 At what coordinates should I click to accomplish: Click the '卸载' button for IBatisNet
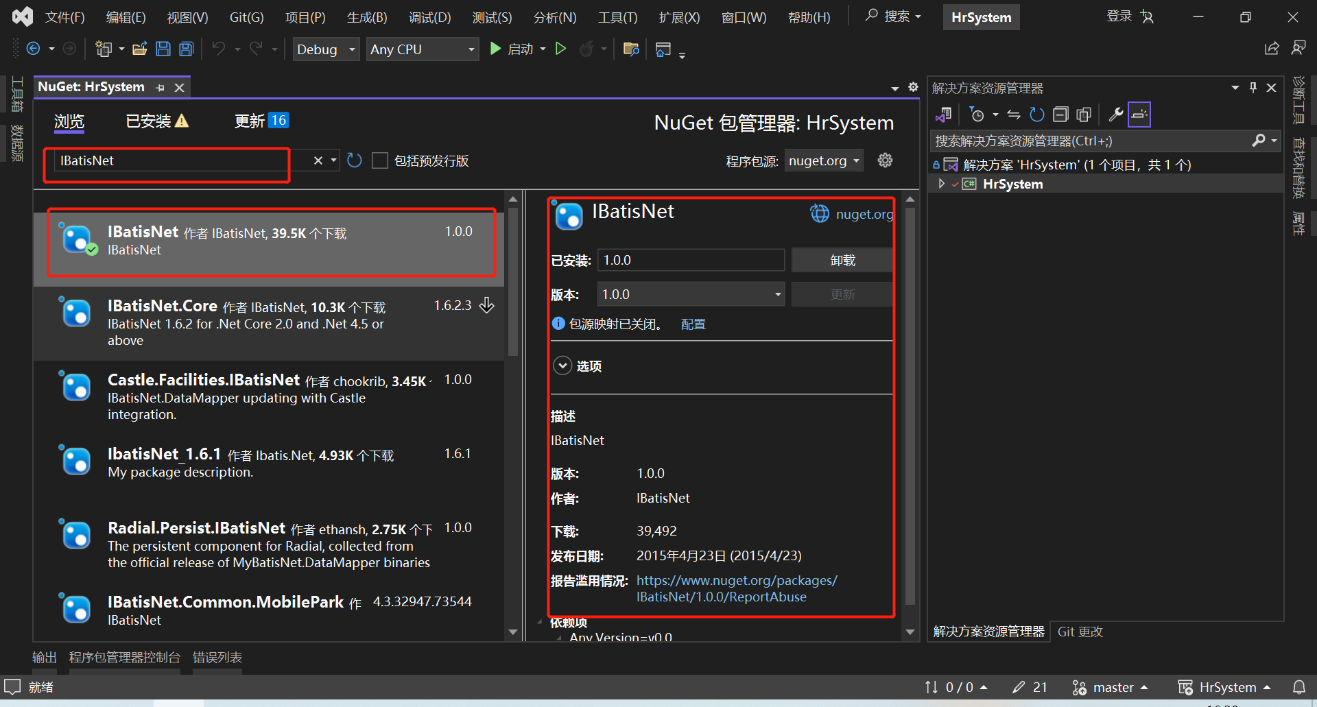coord(842,260)
